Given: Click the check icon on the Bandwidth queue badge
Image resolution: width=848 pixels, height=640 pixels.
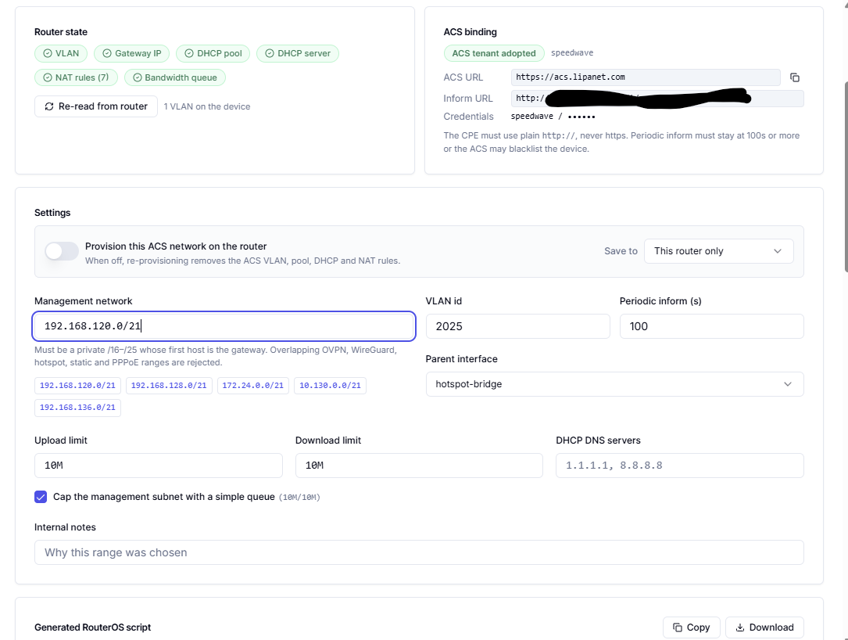Looking at the screenshot, I should pos(138,77).
